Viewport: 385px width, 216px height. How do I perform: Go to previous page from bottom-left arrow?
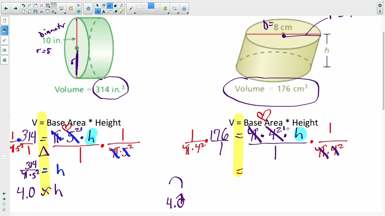coord(4,194)
